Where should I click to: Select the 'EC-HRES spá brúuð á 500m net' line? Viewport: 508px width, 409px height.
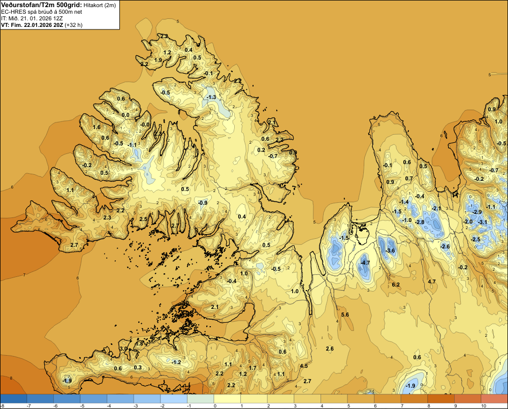42,12
